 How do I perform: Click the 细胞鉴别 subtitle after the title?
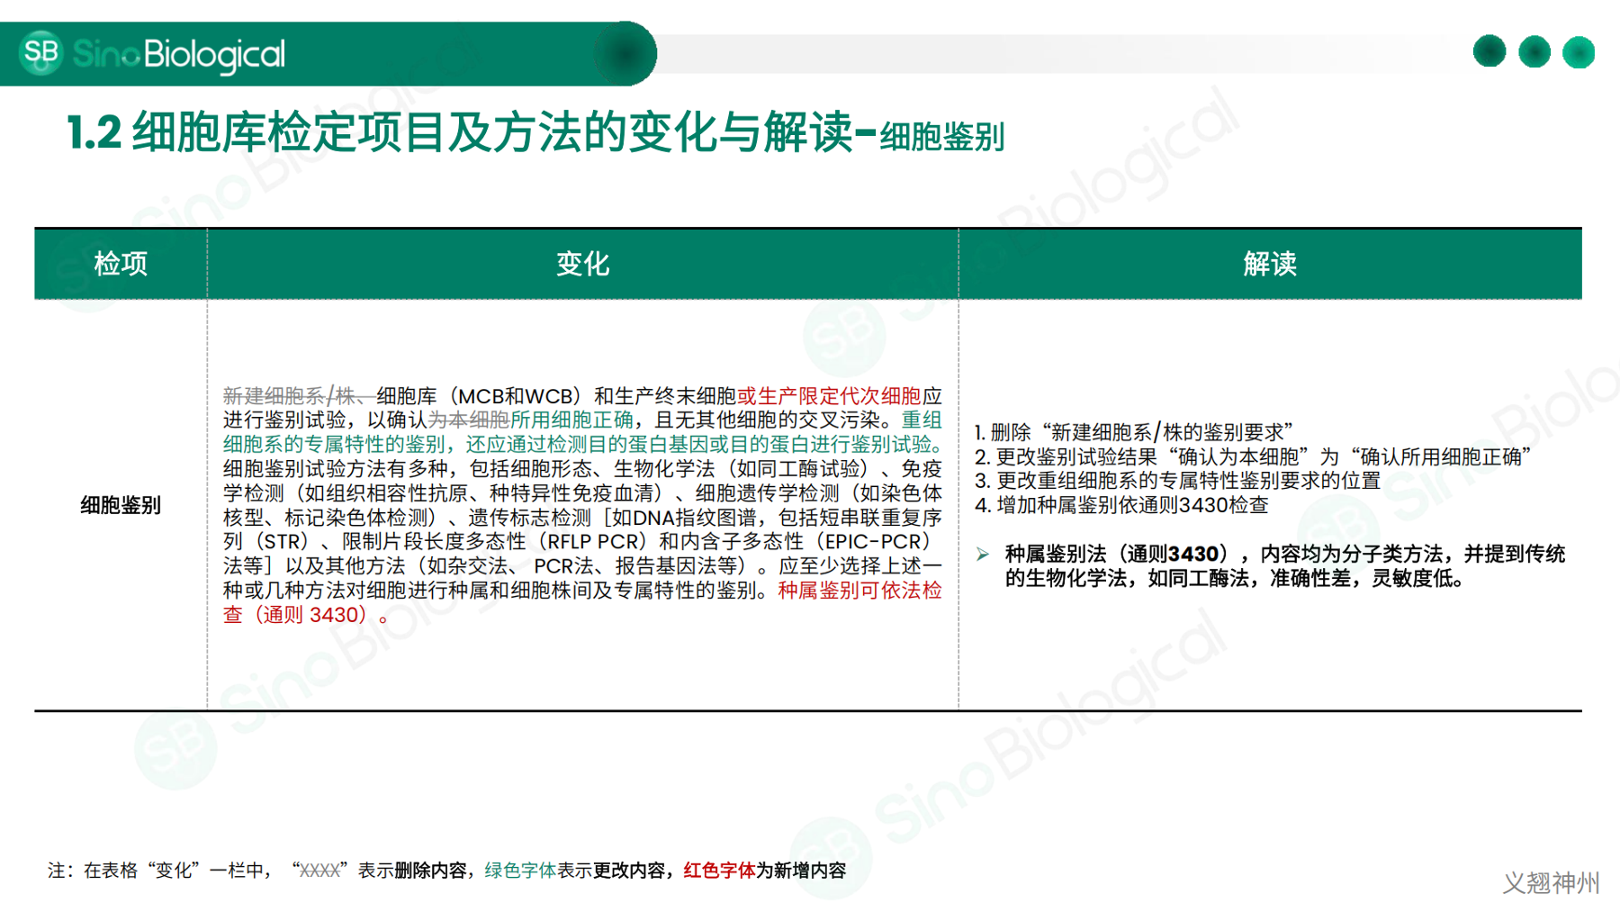pos(941,138)
